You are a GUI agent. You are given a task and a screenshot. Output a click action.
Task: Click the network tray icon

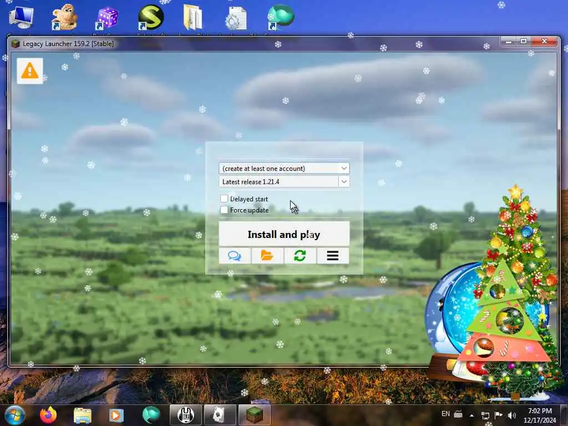pos(485,415)
